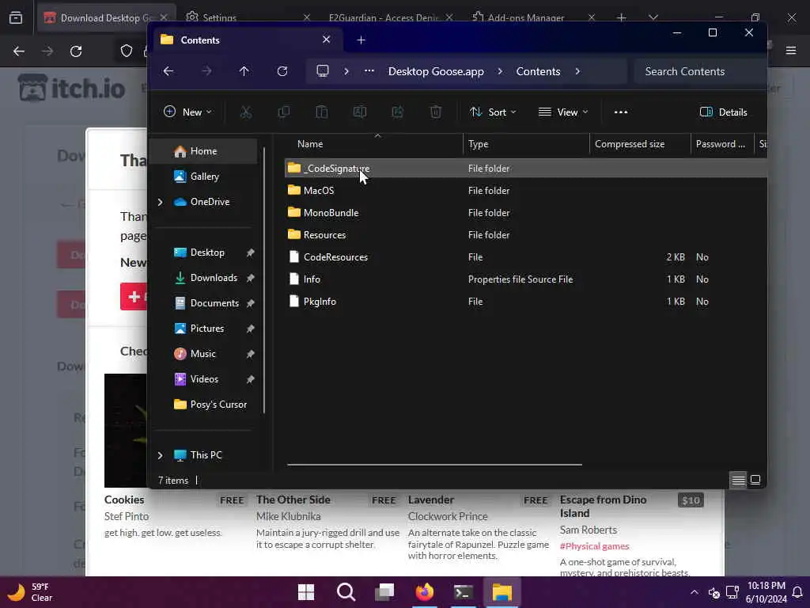Click the Copy icon in Explorer toolbar
Image resolution: width=810 pixels, height=608 pixels.
click(x=284, y=112)
